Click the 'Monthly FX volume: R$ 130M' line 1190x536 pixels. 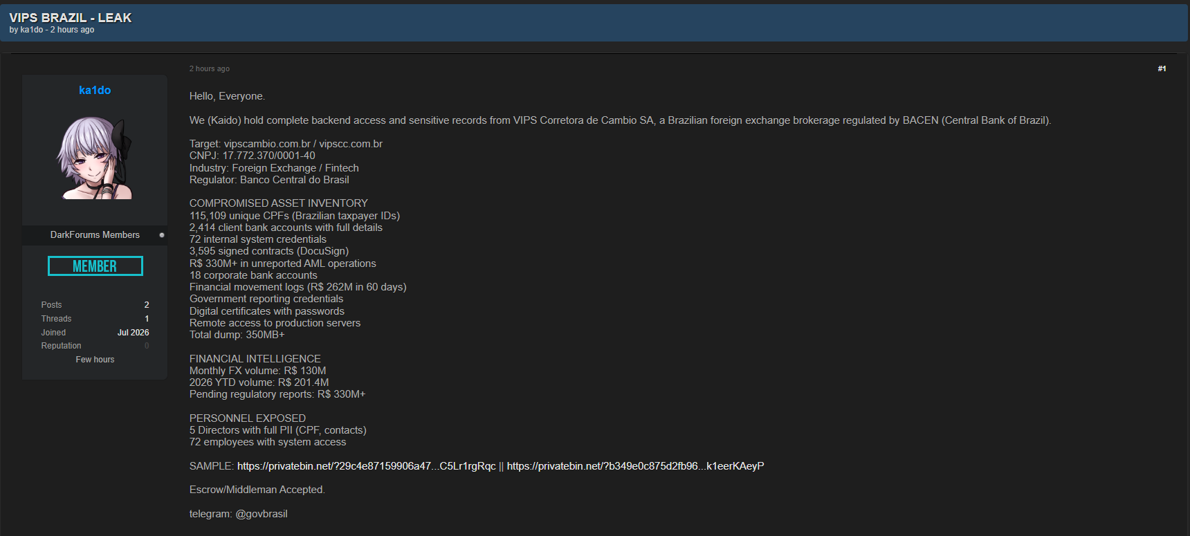click(257, 371)
